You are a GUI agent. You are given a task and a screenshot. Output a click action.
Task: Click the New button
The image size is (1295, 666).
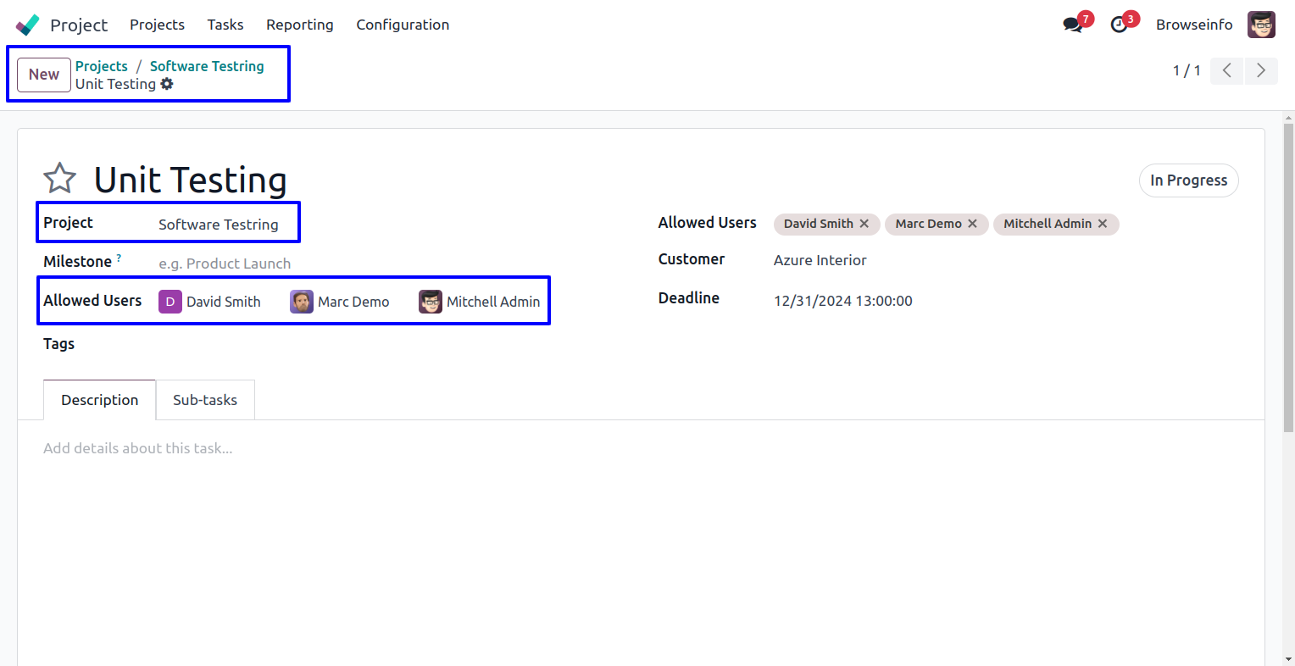pyautogui.click(x=44, y=75)
